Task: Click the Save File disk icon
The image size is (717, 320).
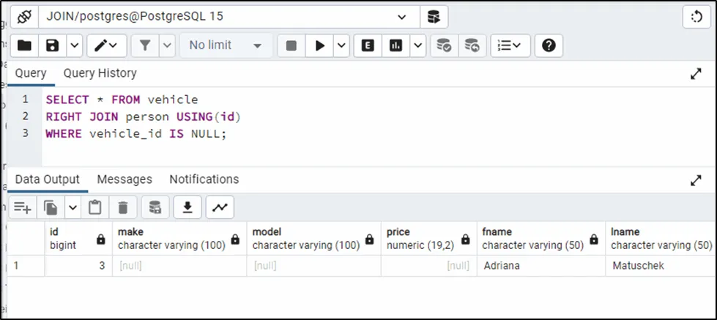Action: pos(52,45)
